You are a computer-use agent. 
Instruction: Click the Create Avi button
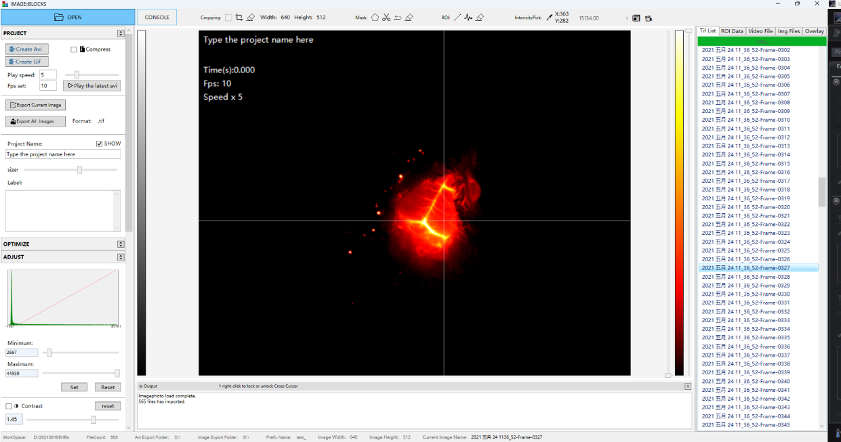(26, 49)
